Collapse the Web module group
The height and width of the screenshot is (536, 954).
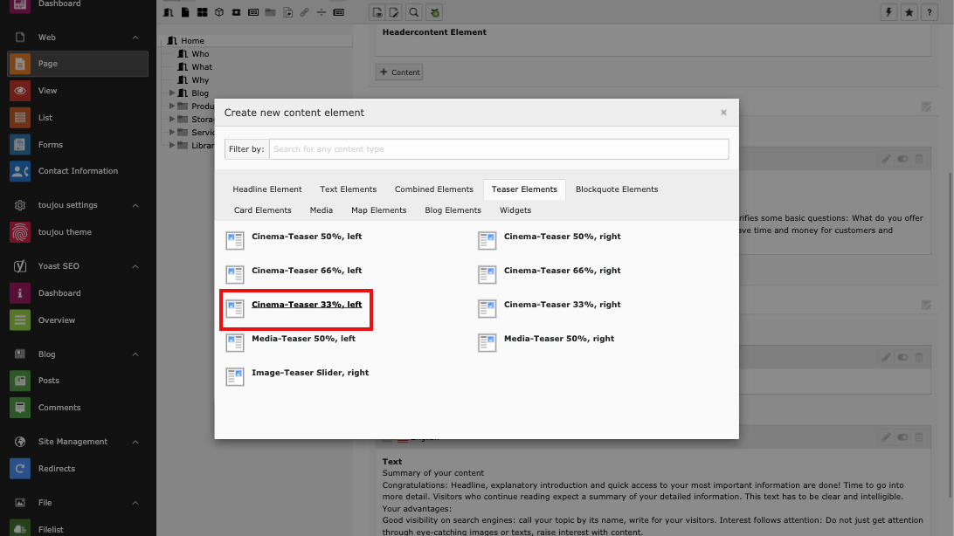pos(135,38)
